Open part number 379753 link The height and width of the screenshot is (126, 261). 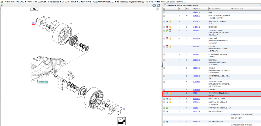[x=196, y=108]
